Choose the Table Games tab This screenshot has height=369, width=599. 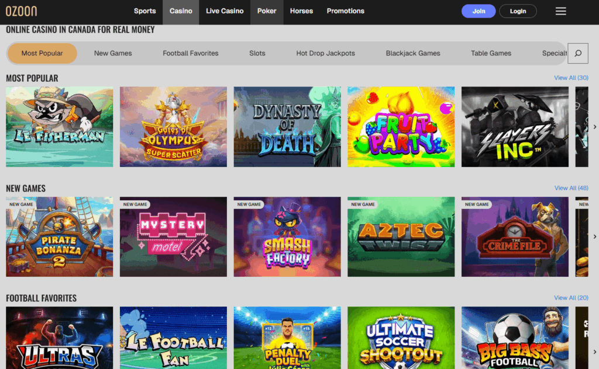(x=491, y=53)
